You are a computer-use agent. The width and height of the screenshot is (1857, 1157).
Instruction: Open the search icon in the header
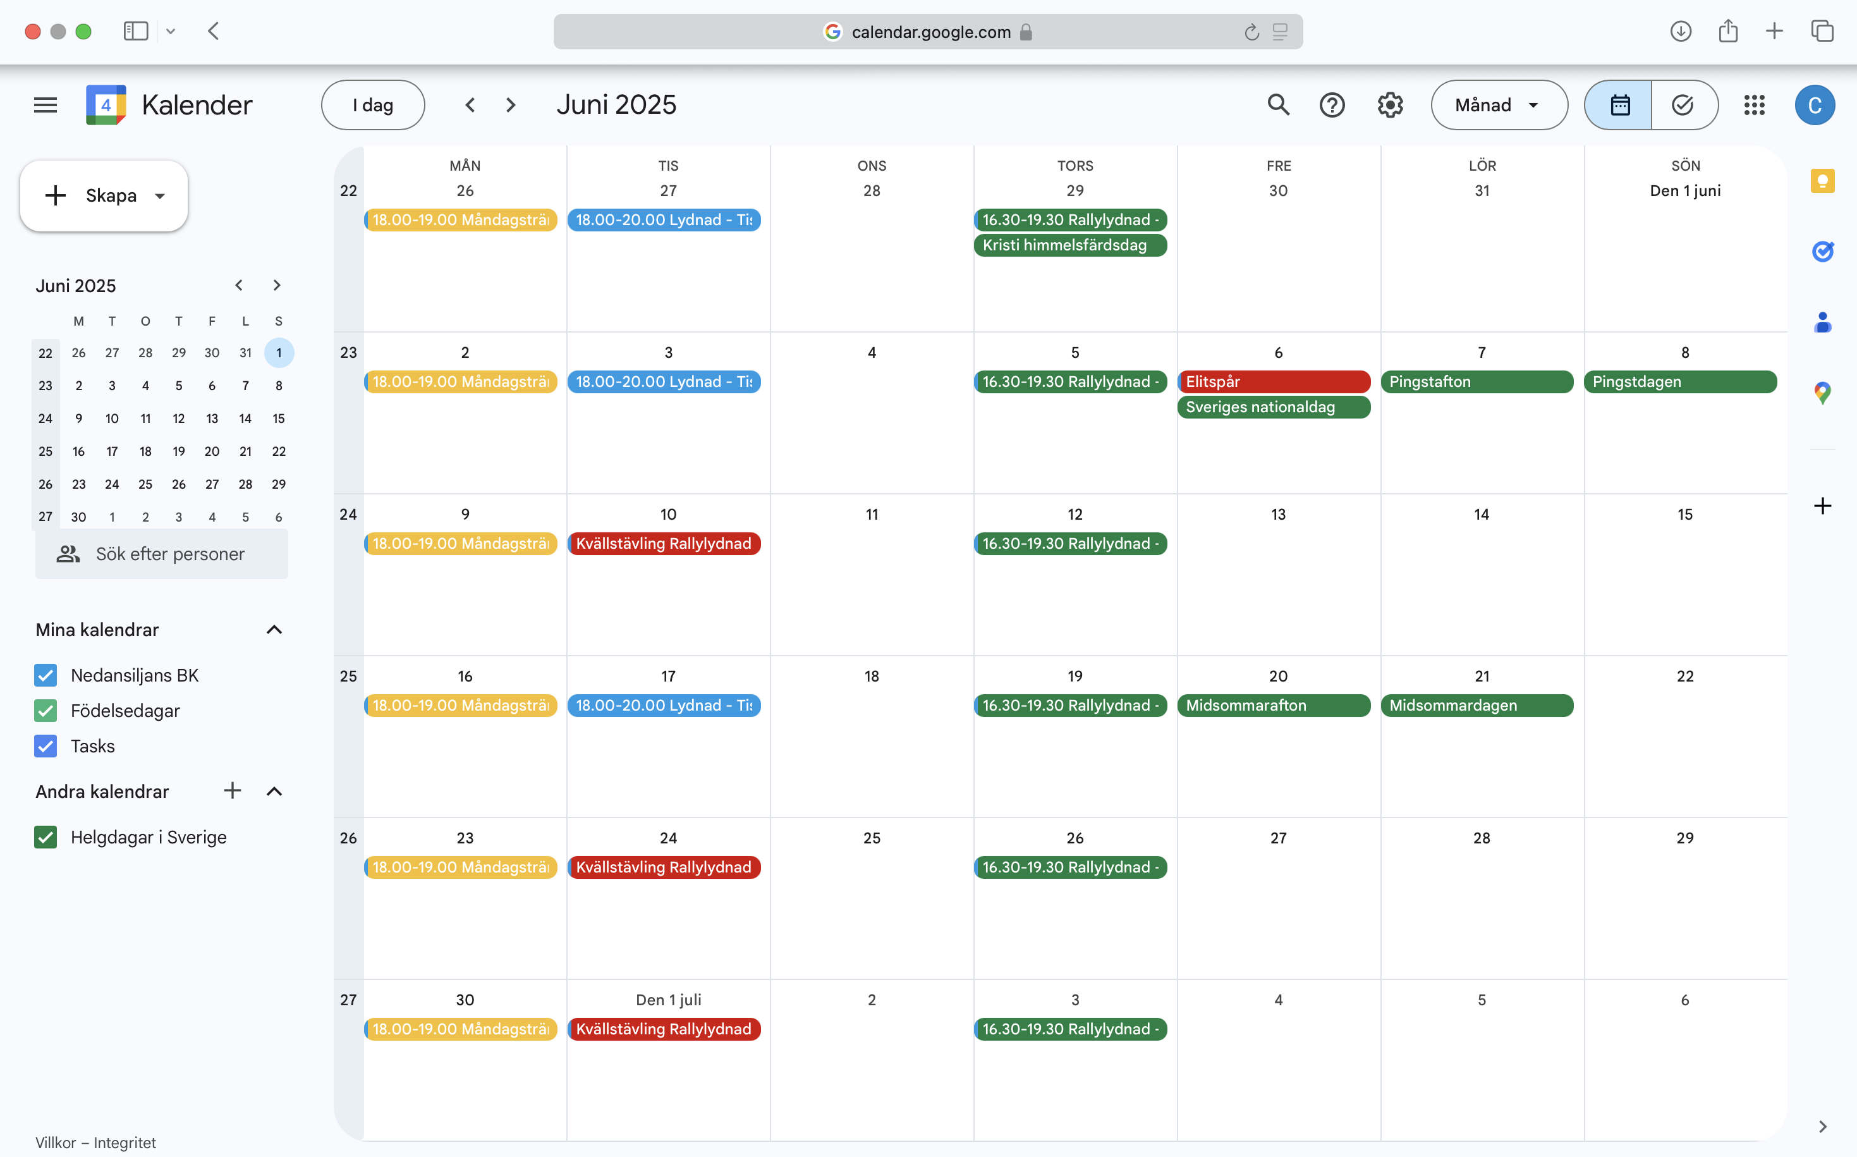tap(1277, 105)
